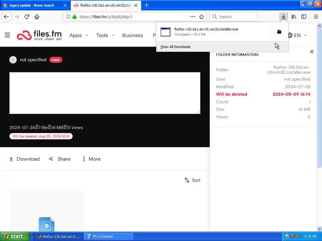Close the Folder Information panel
The height and width of the screenshot is (241, 322).
pyautogui.click(x=312, y=52)
